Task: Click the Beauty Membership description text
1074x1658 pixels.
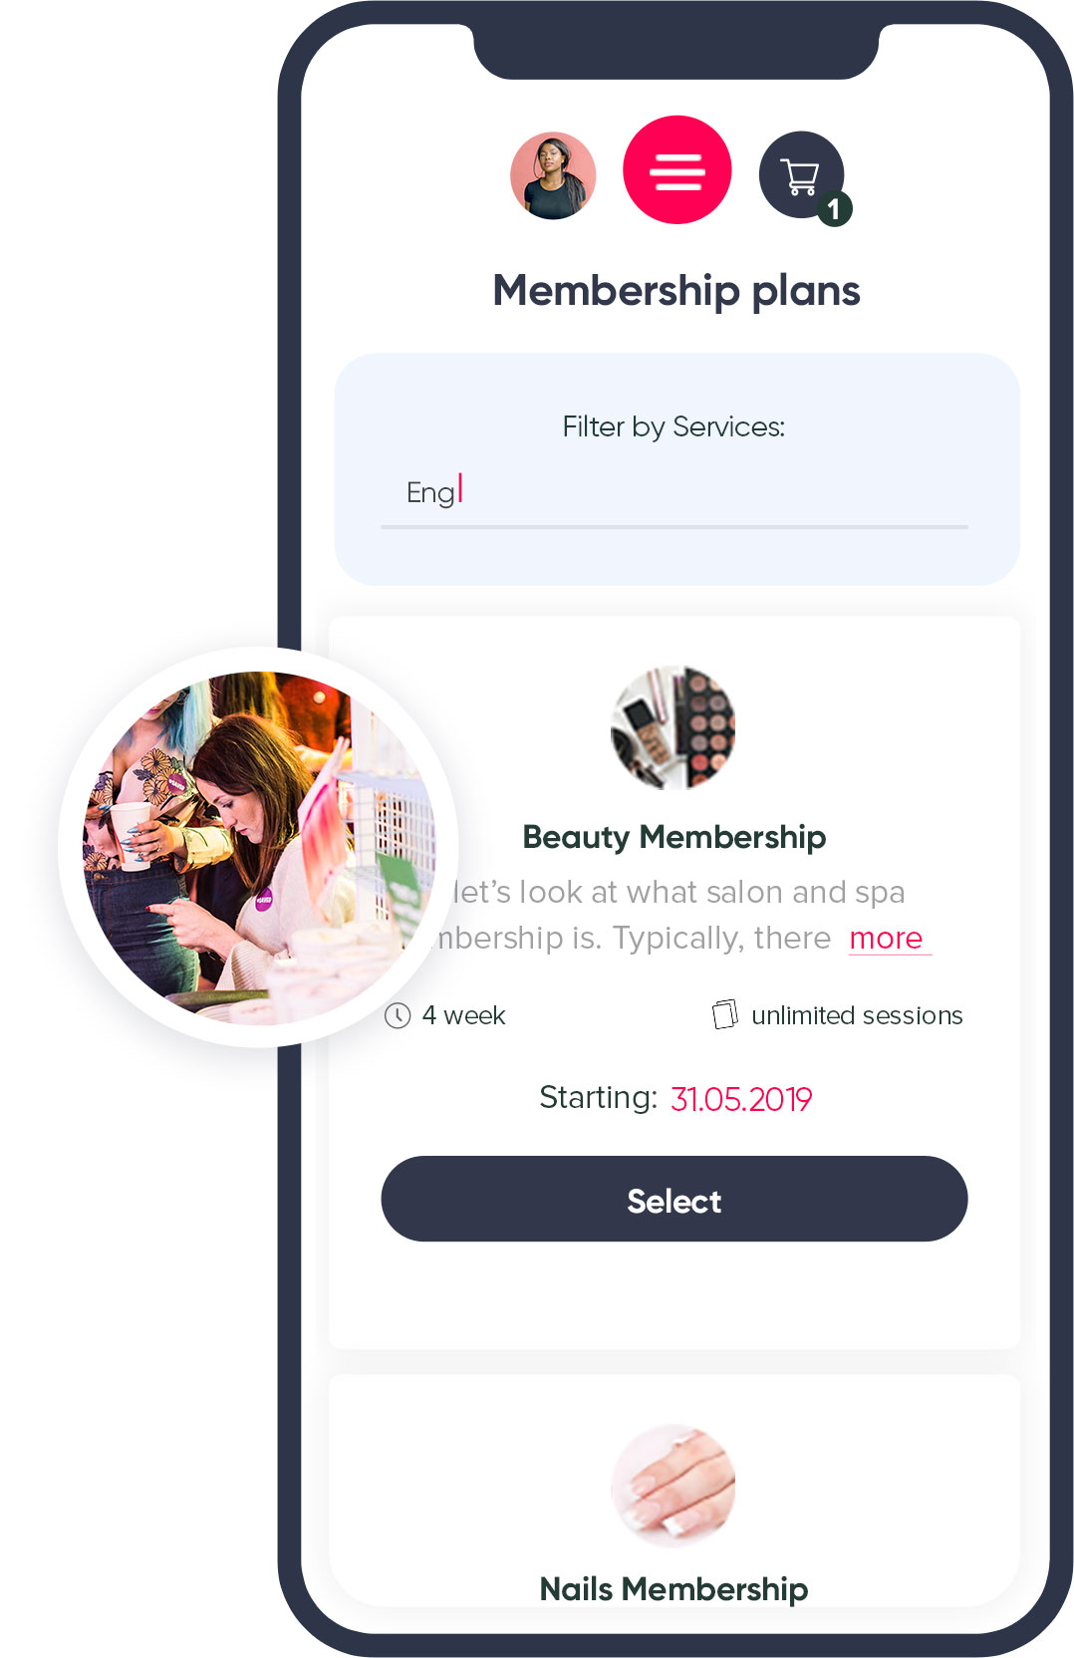Action: [677, 893]
